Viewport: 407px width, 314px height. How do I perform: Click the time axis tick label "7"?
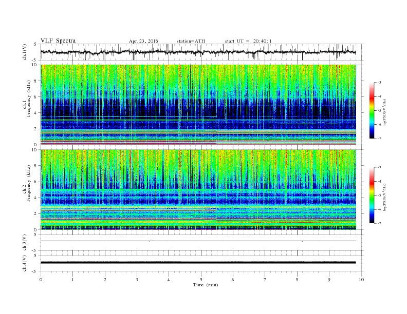tap(265, 280)
